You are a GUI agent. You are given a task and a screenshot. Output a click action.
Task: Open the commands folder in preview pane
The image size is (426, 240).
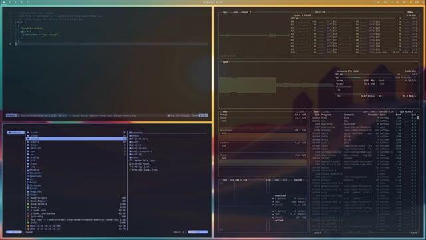pos(137,133)
